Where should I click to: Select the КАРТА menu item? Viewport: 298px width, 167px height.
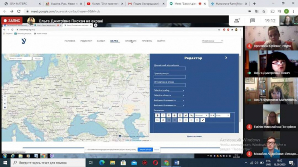(114, 41)
